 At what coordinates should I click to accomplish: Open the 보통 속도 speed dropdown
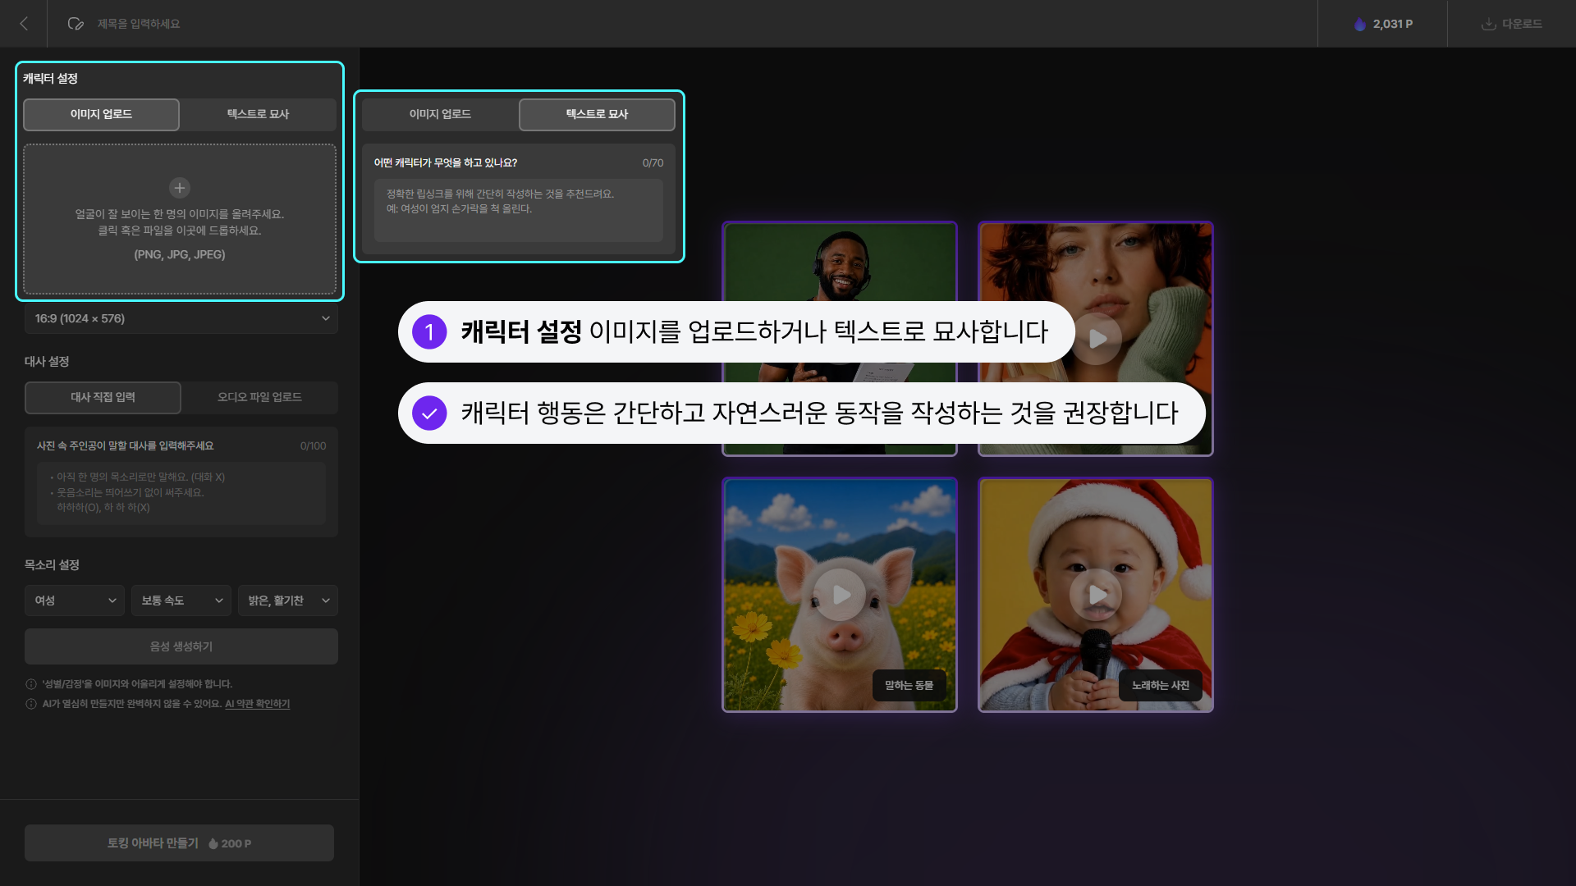click(181, 601)
